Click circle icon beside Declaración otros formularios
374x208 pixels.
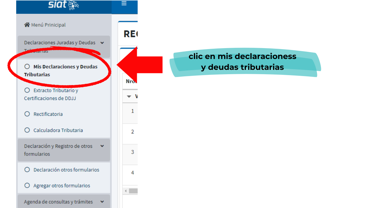pyautogui.click(x=27, y=170)
